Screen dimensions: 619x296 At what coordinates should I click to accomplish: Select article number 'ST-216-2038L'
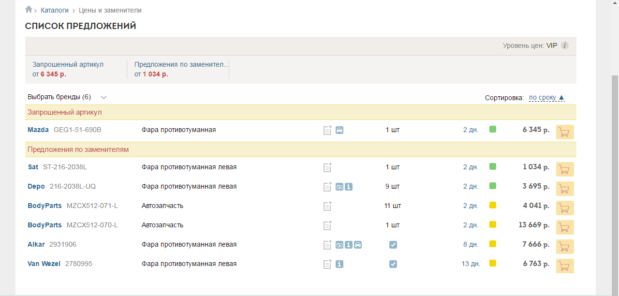[65, 167]
